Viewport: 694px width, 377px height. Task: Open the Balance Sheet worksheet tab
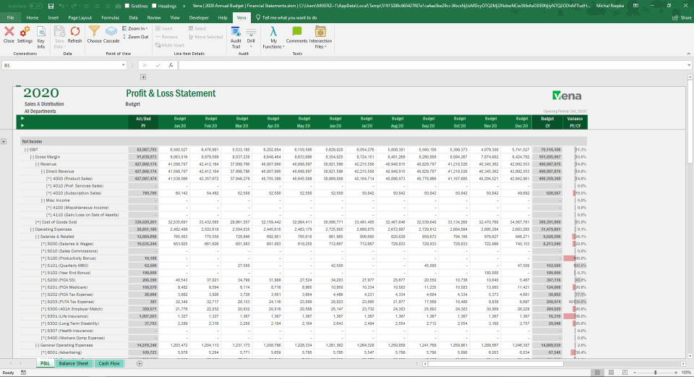74,363
